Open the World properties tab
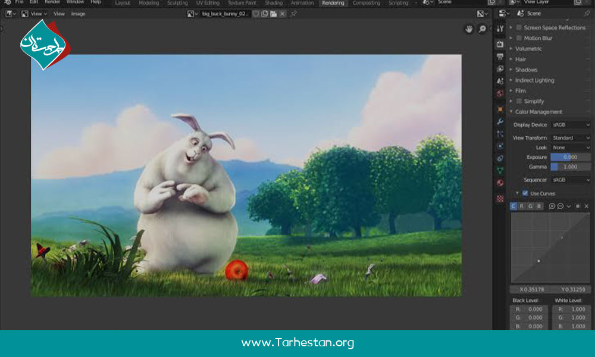 500,93
